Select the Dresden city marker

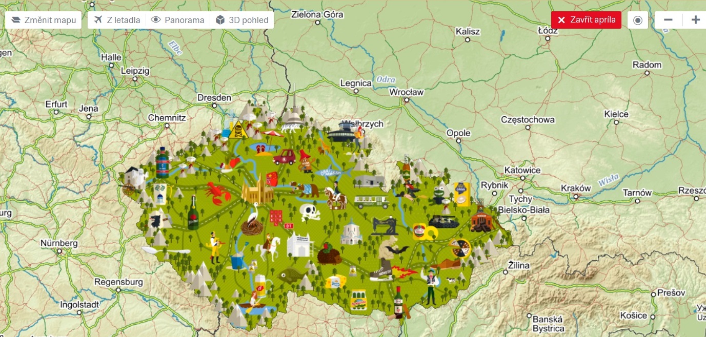point(214,98)
